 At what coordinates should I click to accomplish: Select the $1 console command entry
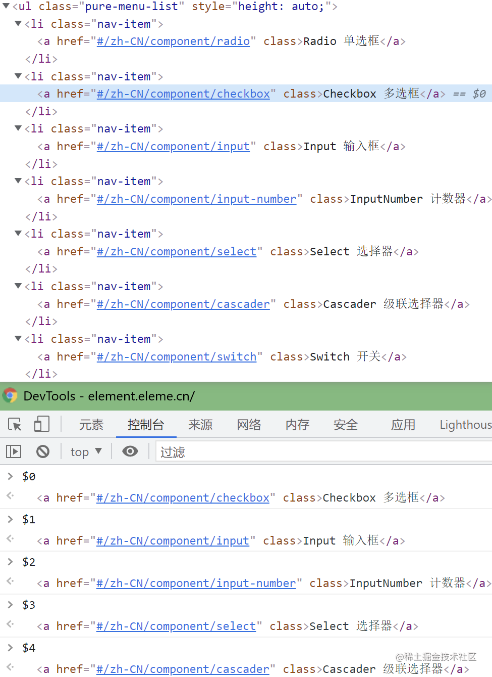(29, 519)
